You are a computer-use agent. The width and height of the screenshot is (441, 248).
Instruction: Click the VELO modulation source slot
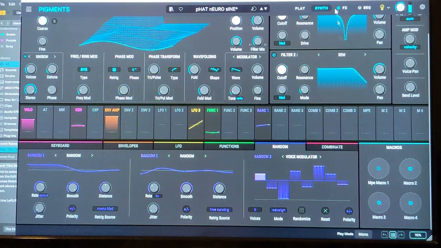28,122
